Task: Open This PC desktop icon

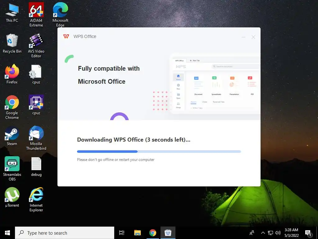Action: pos(12,13)
